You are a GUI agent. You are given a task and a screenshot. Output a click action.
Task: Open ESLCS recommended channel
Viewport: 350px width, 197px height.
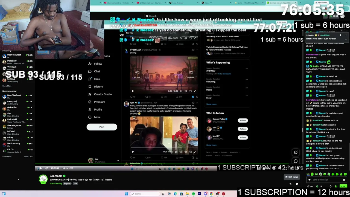tap(17, 150)
